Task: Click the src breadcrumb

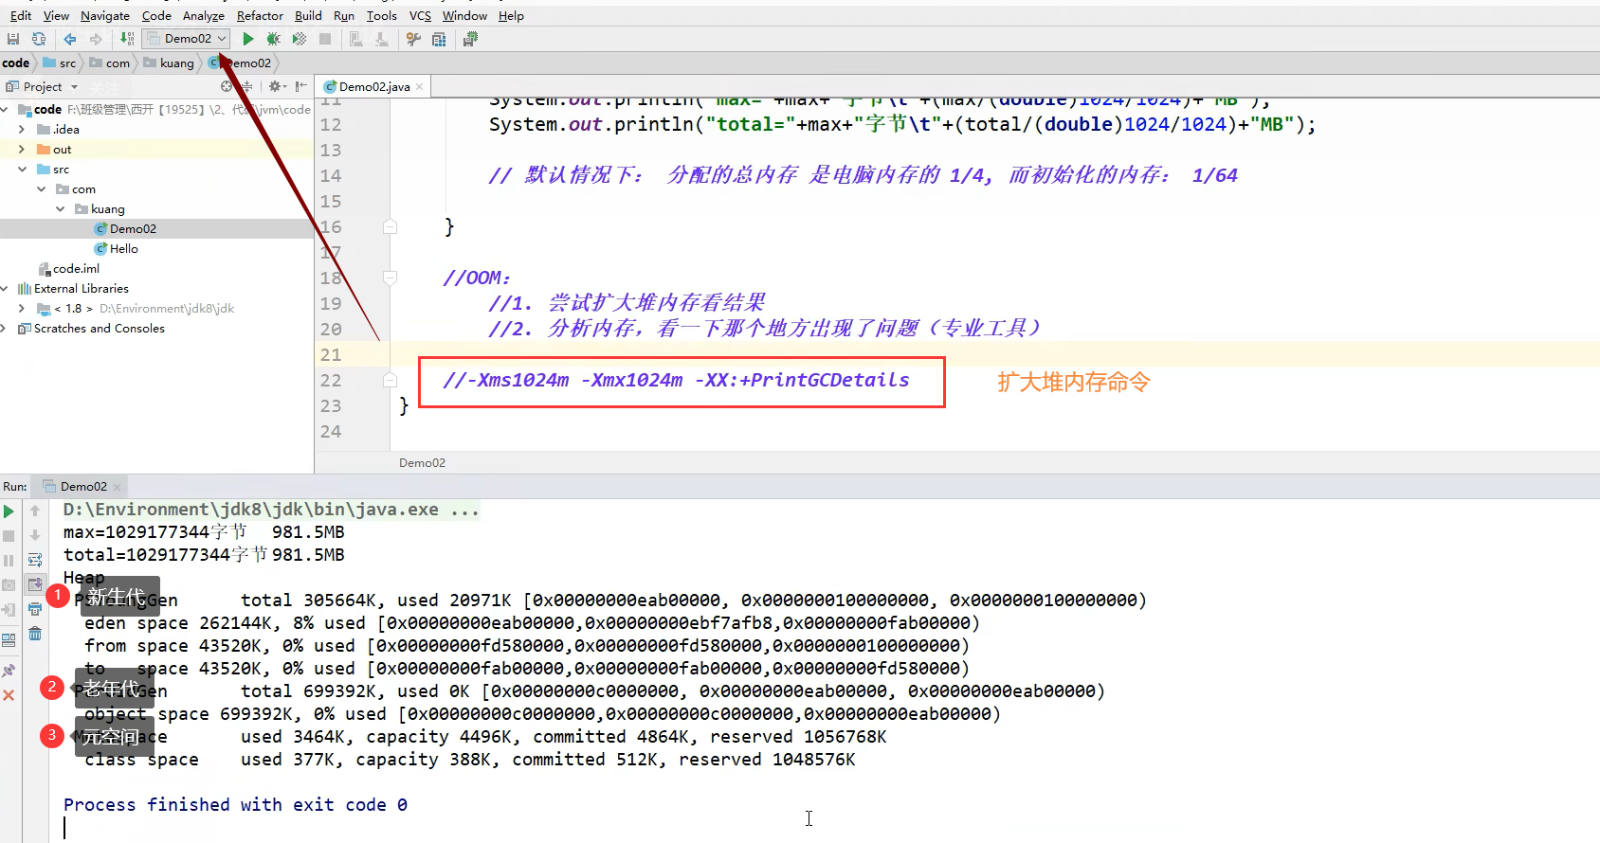Action: (x=60, y=63)
